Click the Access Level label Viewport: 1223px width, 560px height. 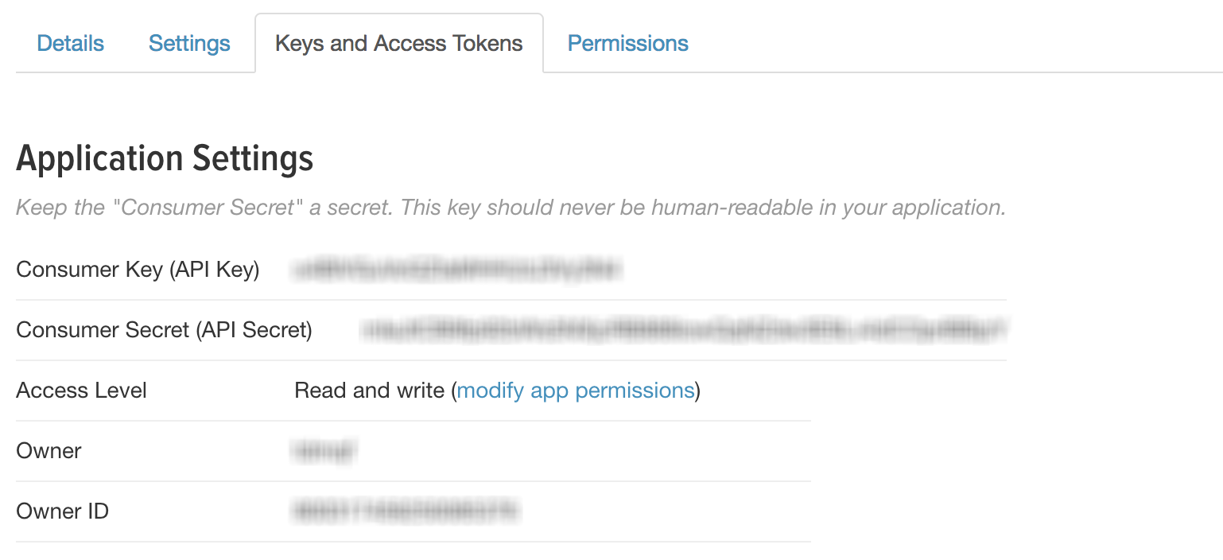click(82, 391)
